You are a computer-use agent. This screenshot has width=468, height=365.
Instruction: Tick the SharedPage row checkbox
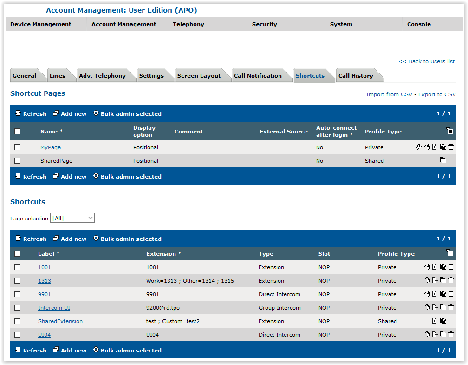coord(18,160)
